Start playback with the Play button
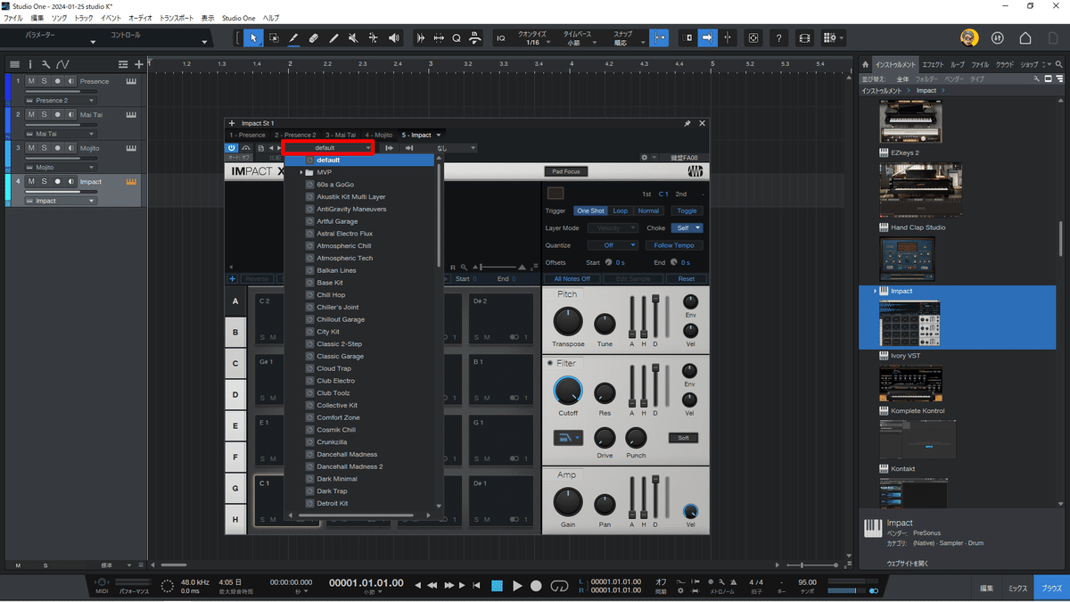 516,585
